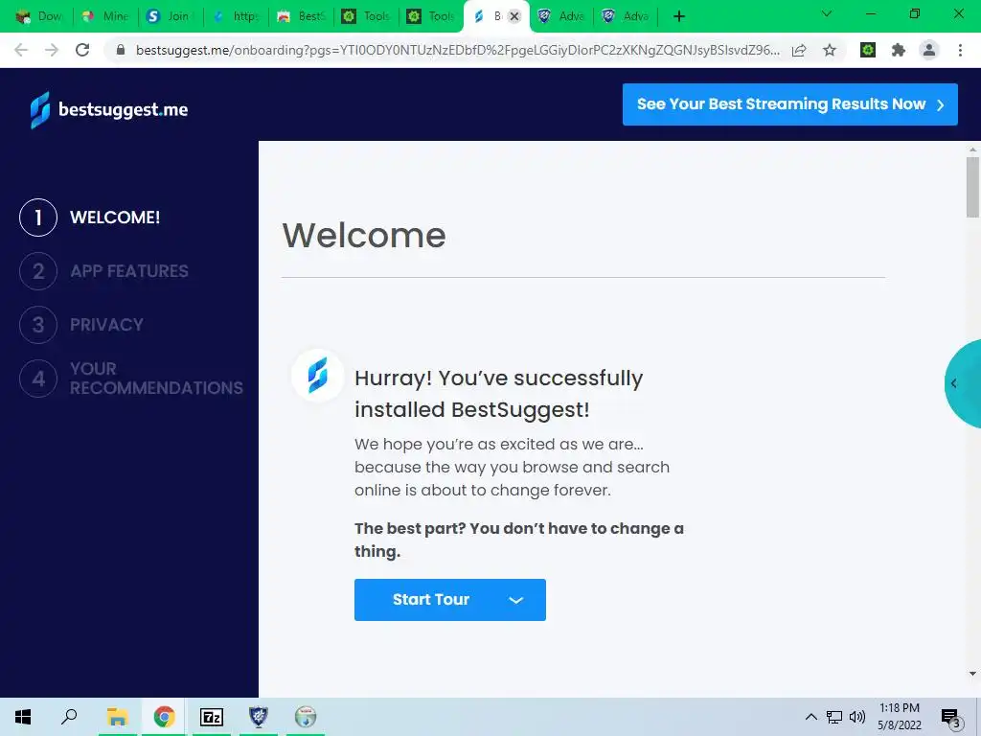The image size is (981, 736).
Task: Click the bestsuggest.me logo
Action: pos(109,109)
